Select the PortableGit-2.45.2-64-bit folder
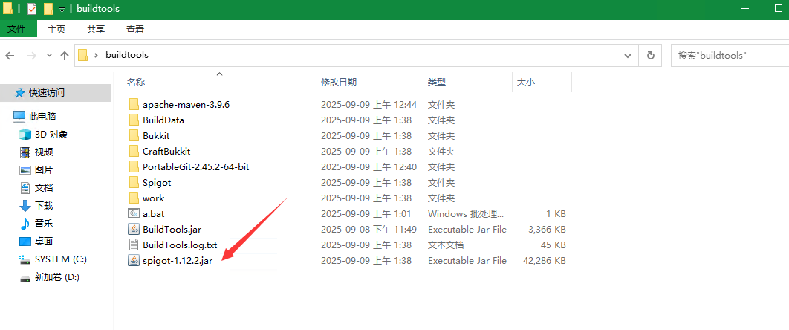This screenshot has width=789, height=330. tap(195, 167)
